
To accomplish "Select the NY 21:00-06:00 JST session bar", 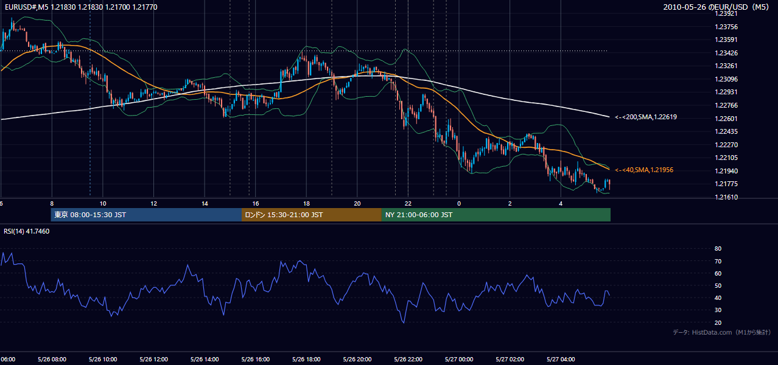I will 496,215.
